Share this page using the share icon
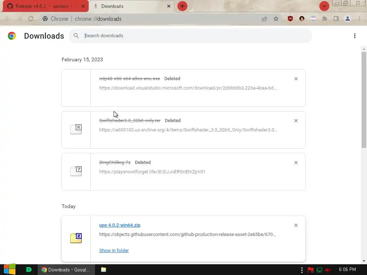The image size is (367, 275). tap(264, 19)
